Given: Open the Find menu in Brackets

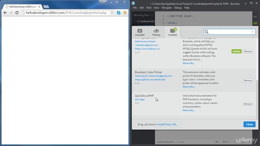Looking at the screenshot, I should pyautogui.click(x=149, y=8).
